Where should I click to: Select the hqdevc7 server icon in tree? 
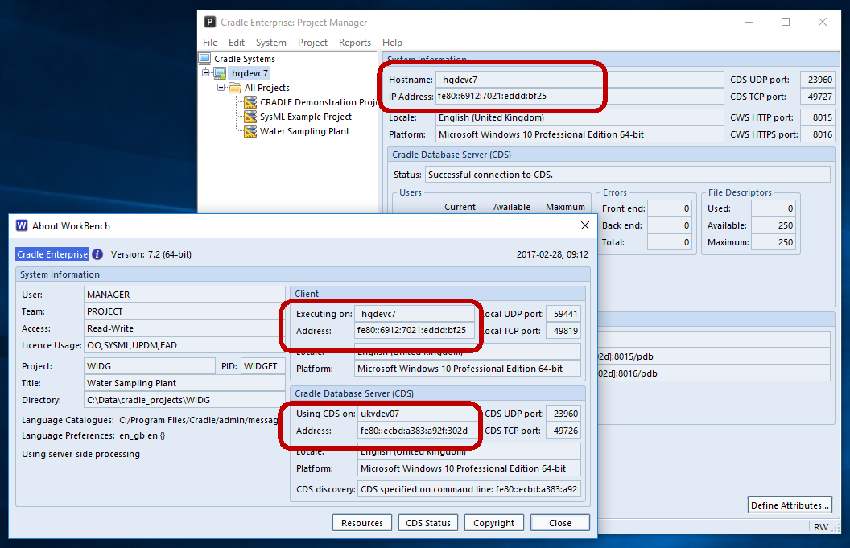pos(220,73)
